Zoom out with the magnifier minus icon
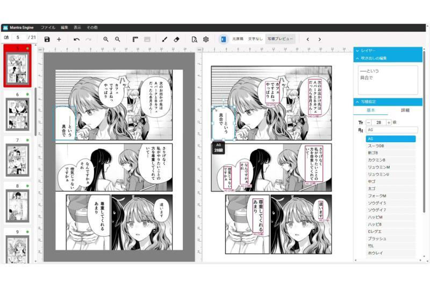This screenshot has width=430, height=287. [x=117, y=39]
